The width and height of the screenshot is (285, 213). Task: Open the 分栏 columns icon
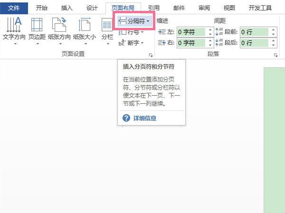tap(107, 25)
